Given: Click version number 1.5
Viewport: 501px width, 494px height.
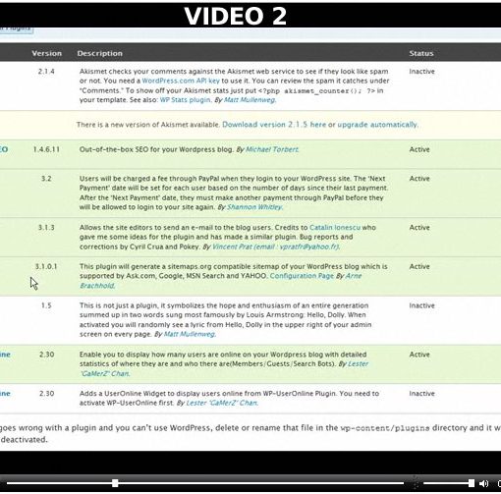Looking at the screenshot, I should [46, 305].
